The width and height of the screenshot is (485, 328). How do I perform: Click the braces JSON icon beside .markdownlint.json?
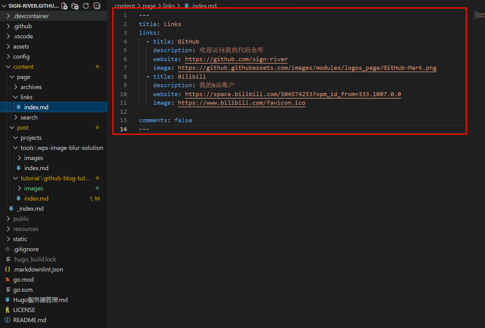(8, 269)
